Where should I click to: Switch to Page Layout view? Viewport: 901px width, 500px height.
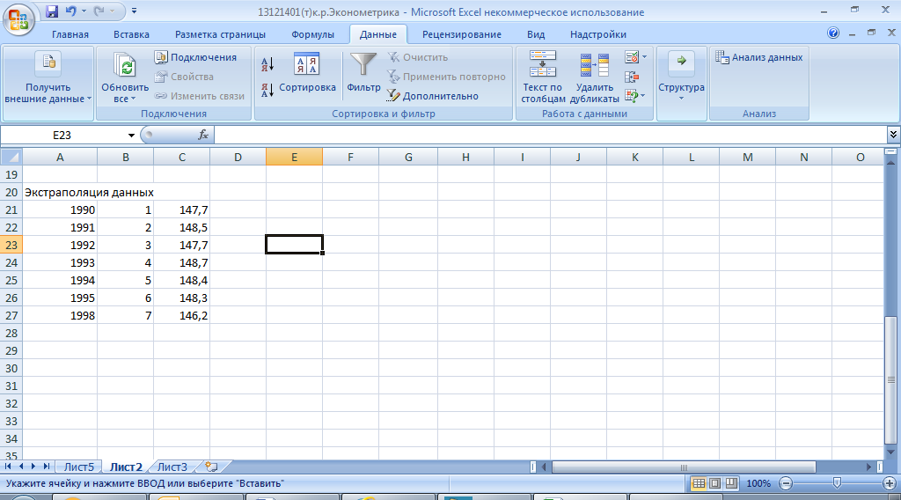pyautogui.click(x=714, y=484)
